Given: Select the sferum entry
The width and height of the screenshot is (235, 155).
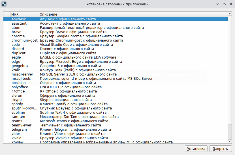Looking at the screenshot, I should pos(116,95).
